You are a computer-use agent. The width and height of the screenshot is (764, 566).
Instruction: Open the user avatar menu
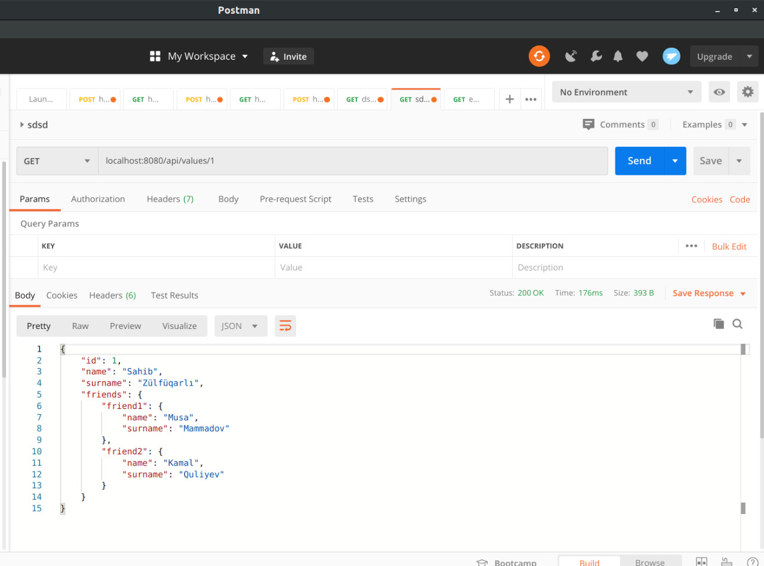(x=671, y=56)
